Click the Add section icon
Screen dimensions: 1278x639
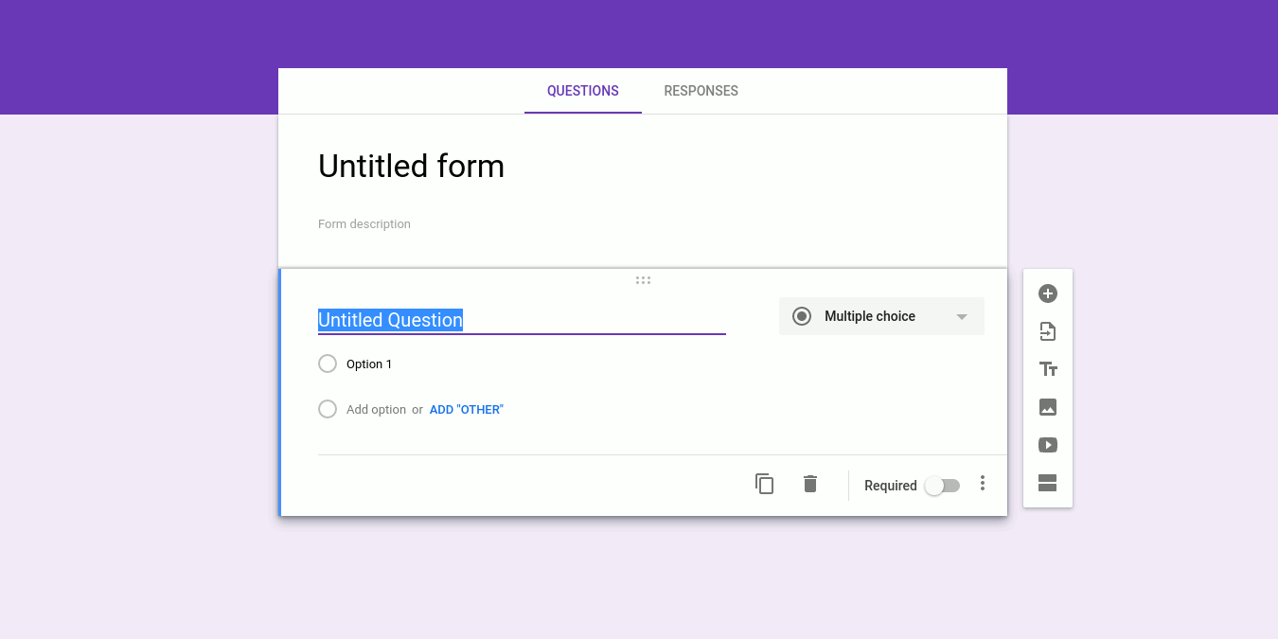coord(1047,483)
